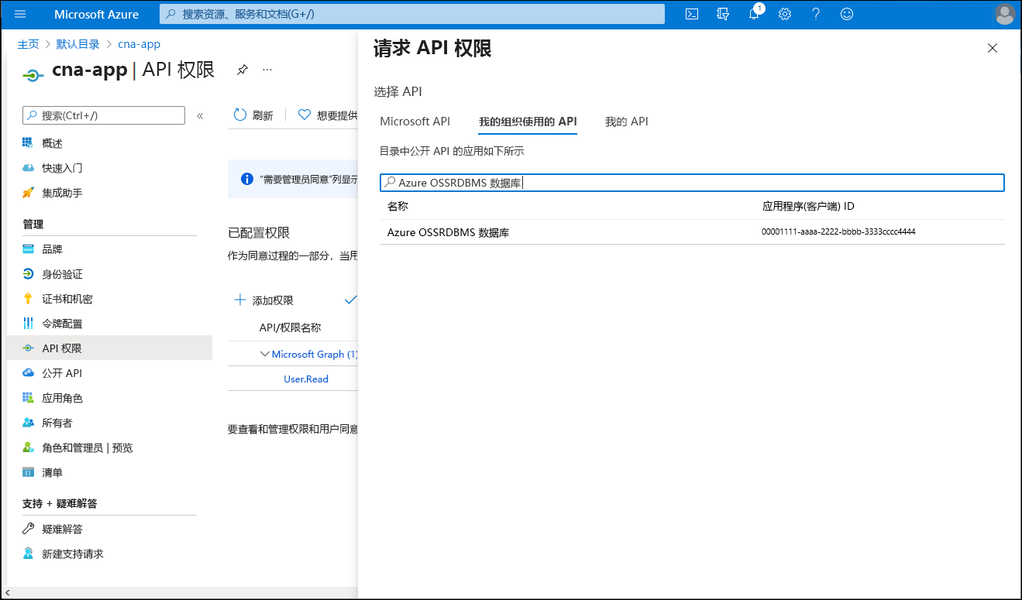Click the Authentication (身份验证) icon
Screen dimensions: 1022x600
coord(28,274)
